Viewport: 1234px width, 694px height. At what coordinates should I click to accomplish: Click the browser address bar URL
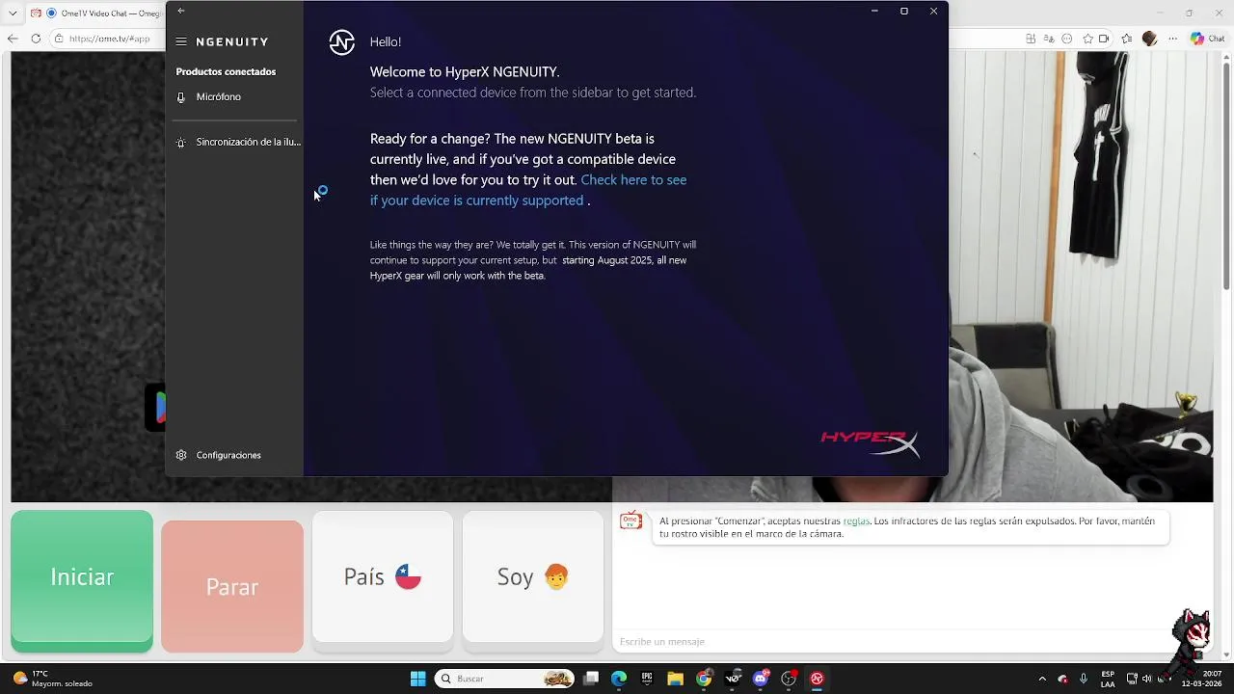[109, 39]
